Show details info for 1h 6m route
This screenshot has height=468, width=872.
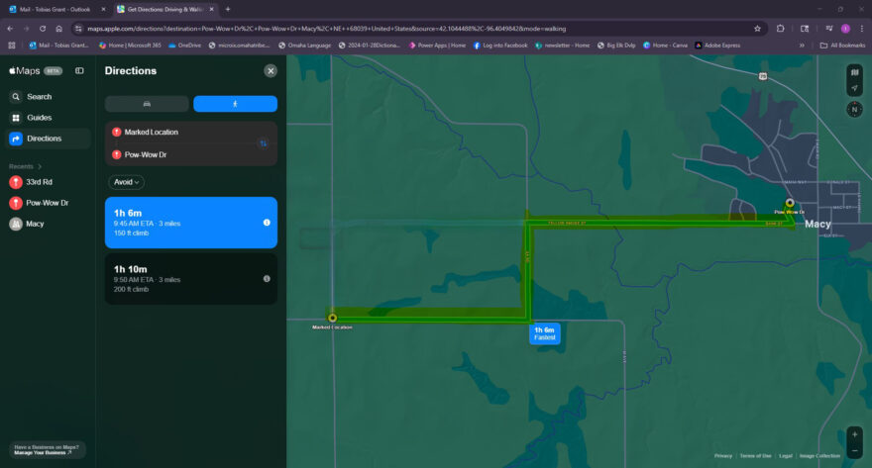click(267, 223)
